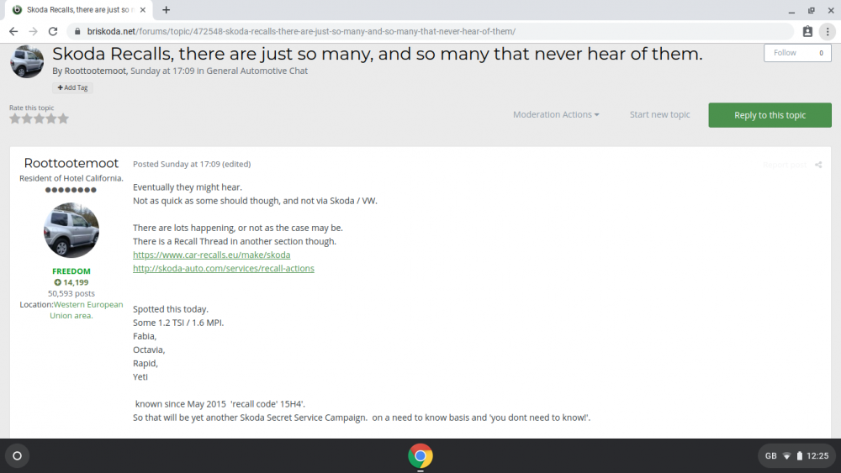Click GB keyboard layout indicator

tap(770, 456)
